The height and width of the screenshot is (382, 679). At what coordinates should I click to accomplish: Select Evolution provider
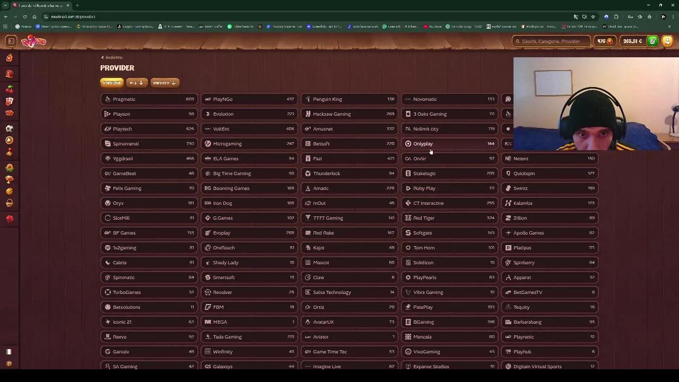[x=249, y=114]
